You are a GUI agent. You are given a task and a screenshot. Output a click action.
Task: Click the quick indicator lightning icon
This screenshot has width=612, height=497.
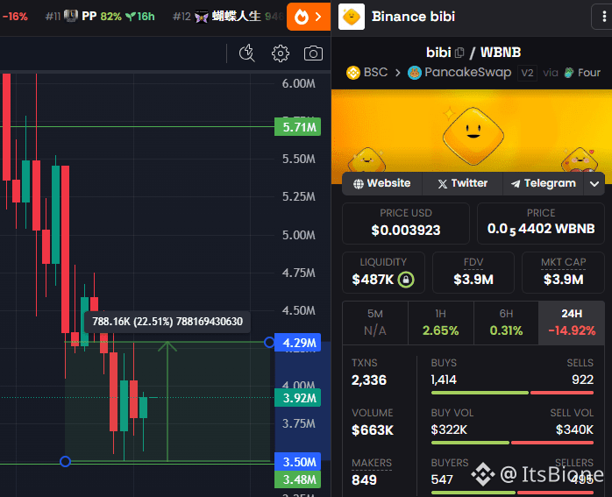[x=247, y=53]
